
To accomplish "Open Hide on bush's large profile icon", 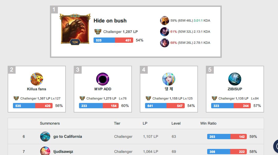I will click(75, 29).
